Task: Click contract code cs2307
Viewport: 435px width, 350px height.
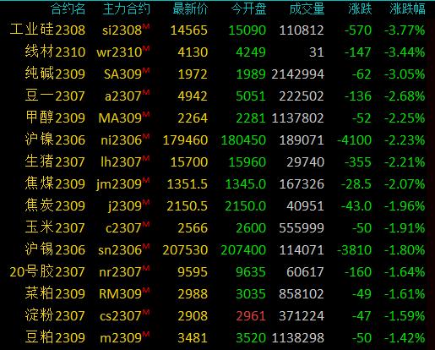Action: pos(121,316)
